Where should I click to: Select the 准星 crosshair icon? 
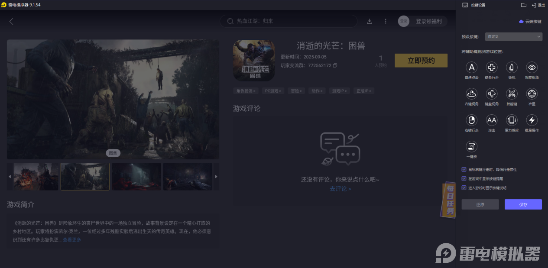532,94
